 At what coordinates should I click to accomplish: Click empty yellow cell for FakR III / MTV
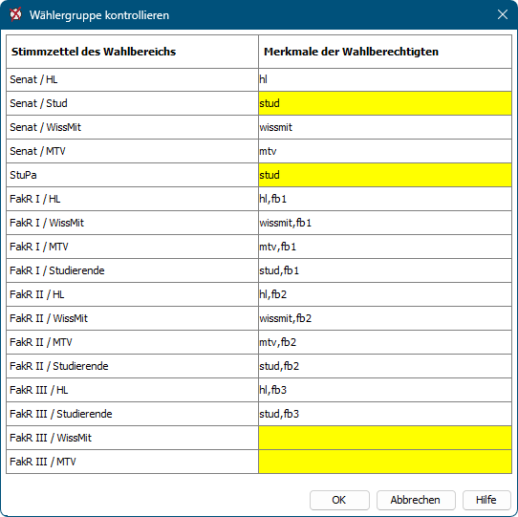(x=385, y=462)
